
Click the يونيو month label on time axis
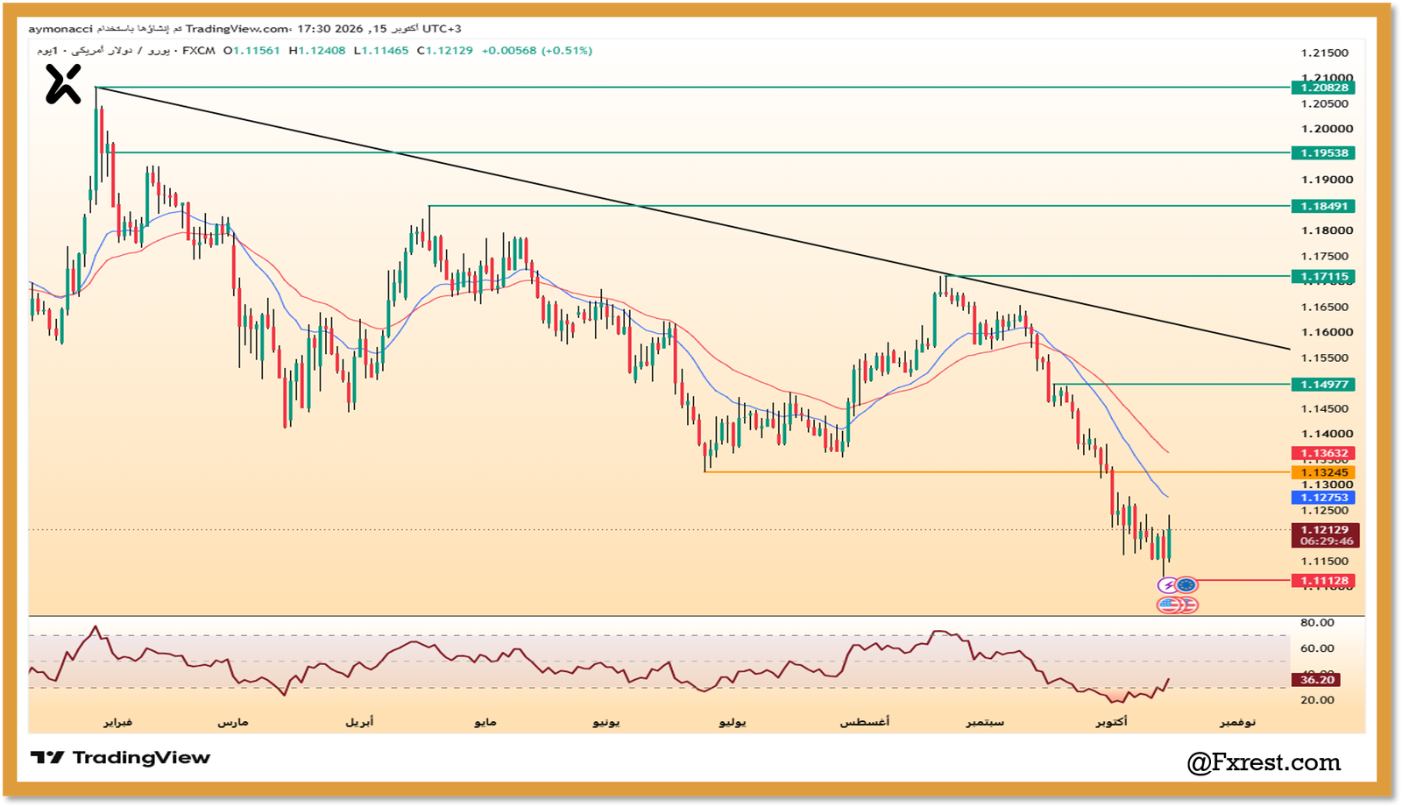(x=606, y=722)
